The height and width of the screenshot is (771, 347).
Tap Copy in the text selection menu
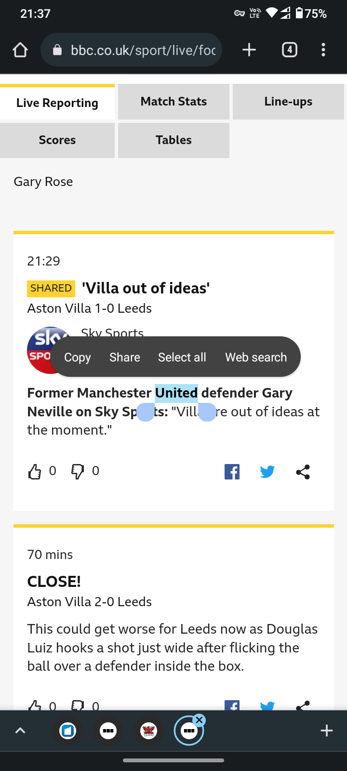click(x=78, y=357)
